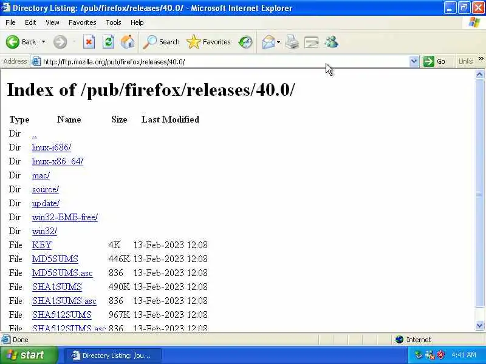
Task: Stop page loading with red X icon
Action: pos(89,42)
